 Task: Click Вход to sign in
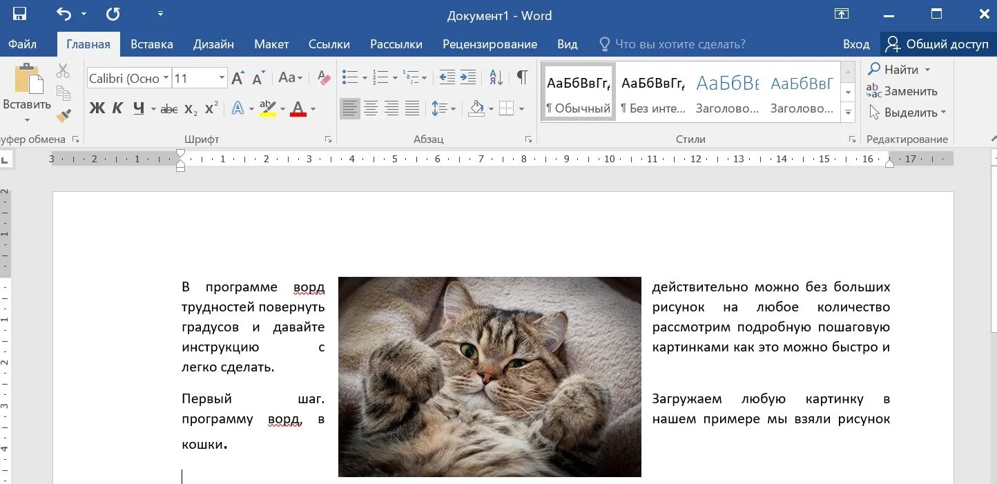tap(856, 44)
